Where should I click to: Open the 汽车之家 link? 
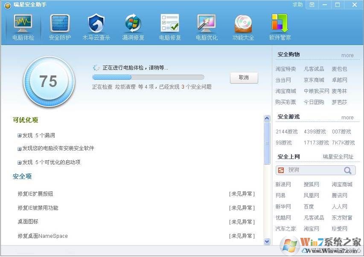[x=285, y=229]
